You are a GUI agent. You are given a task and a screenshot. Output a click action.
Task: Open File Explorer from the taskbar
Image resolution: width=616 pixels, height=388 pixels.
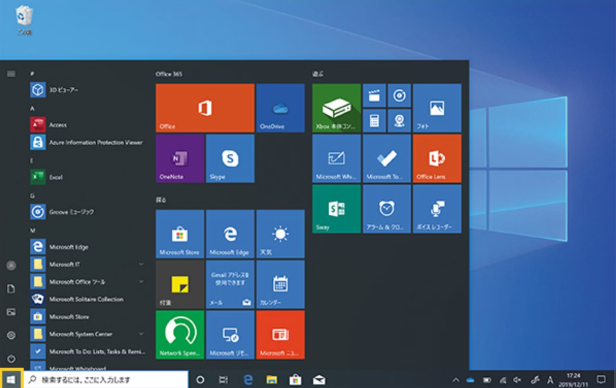point(272,380)
